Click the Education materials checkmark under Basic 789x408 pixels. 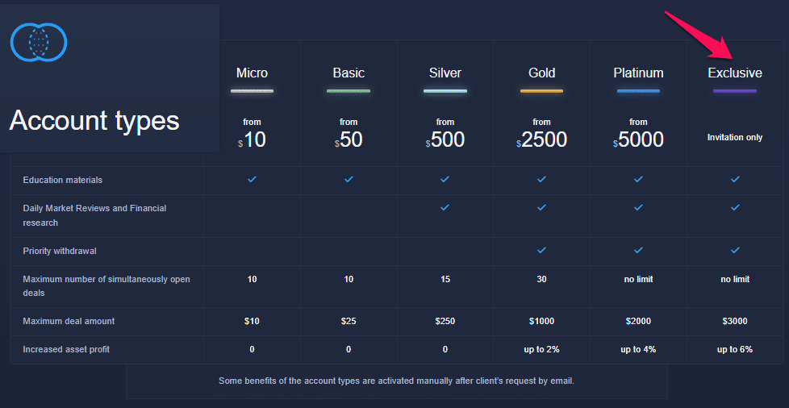(349, 179)
